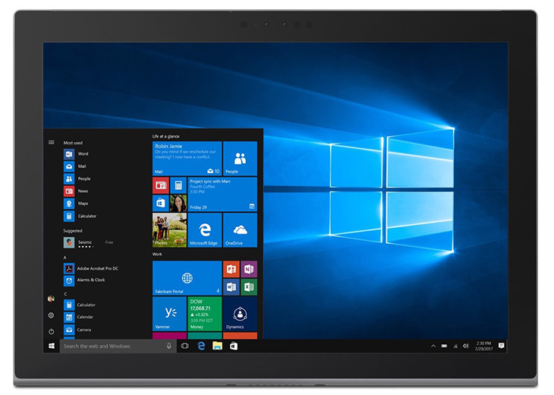This screenshot has height=395, width=554.
Task: Open the Money DOW live tile
Action: click(205, 313)
